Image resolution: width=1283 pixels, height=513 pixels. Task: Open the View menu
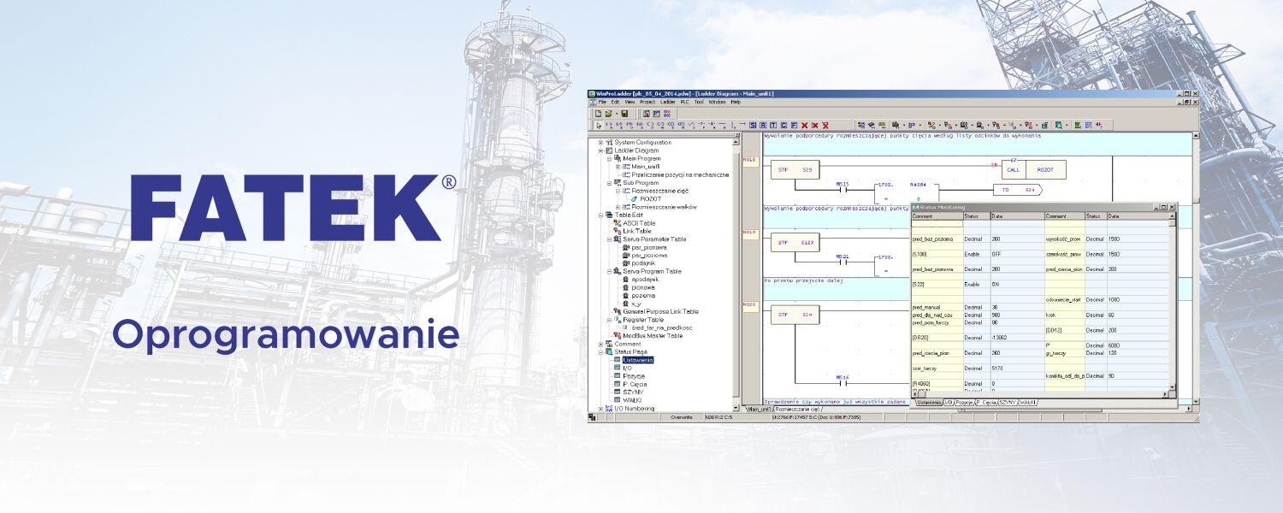coord(630,102)
